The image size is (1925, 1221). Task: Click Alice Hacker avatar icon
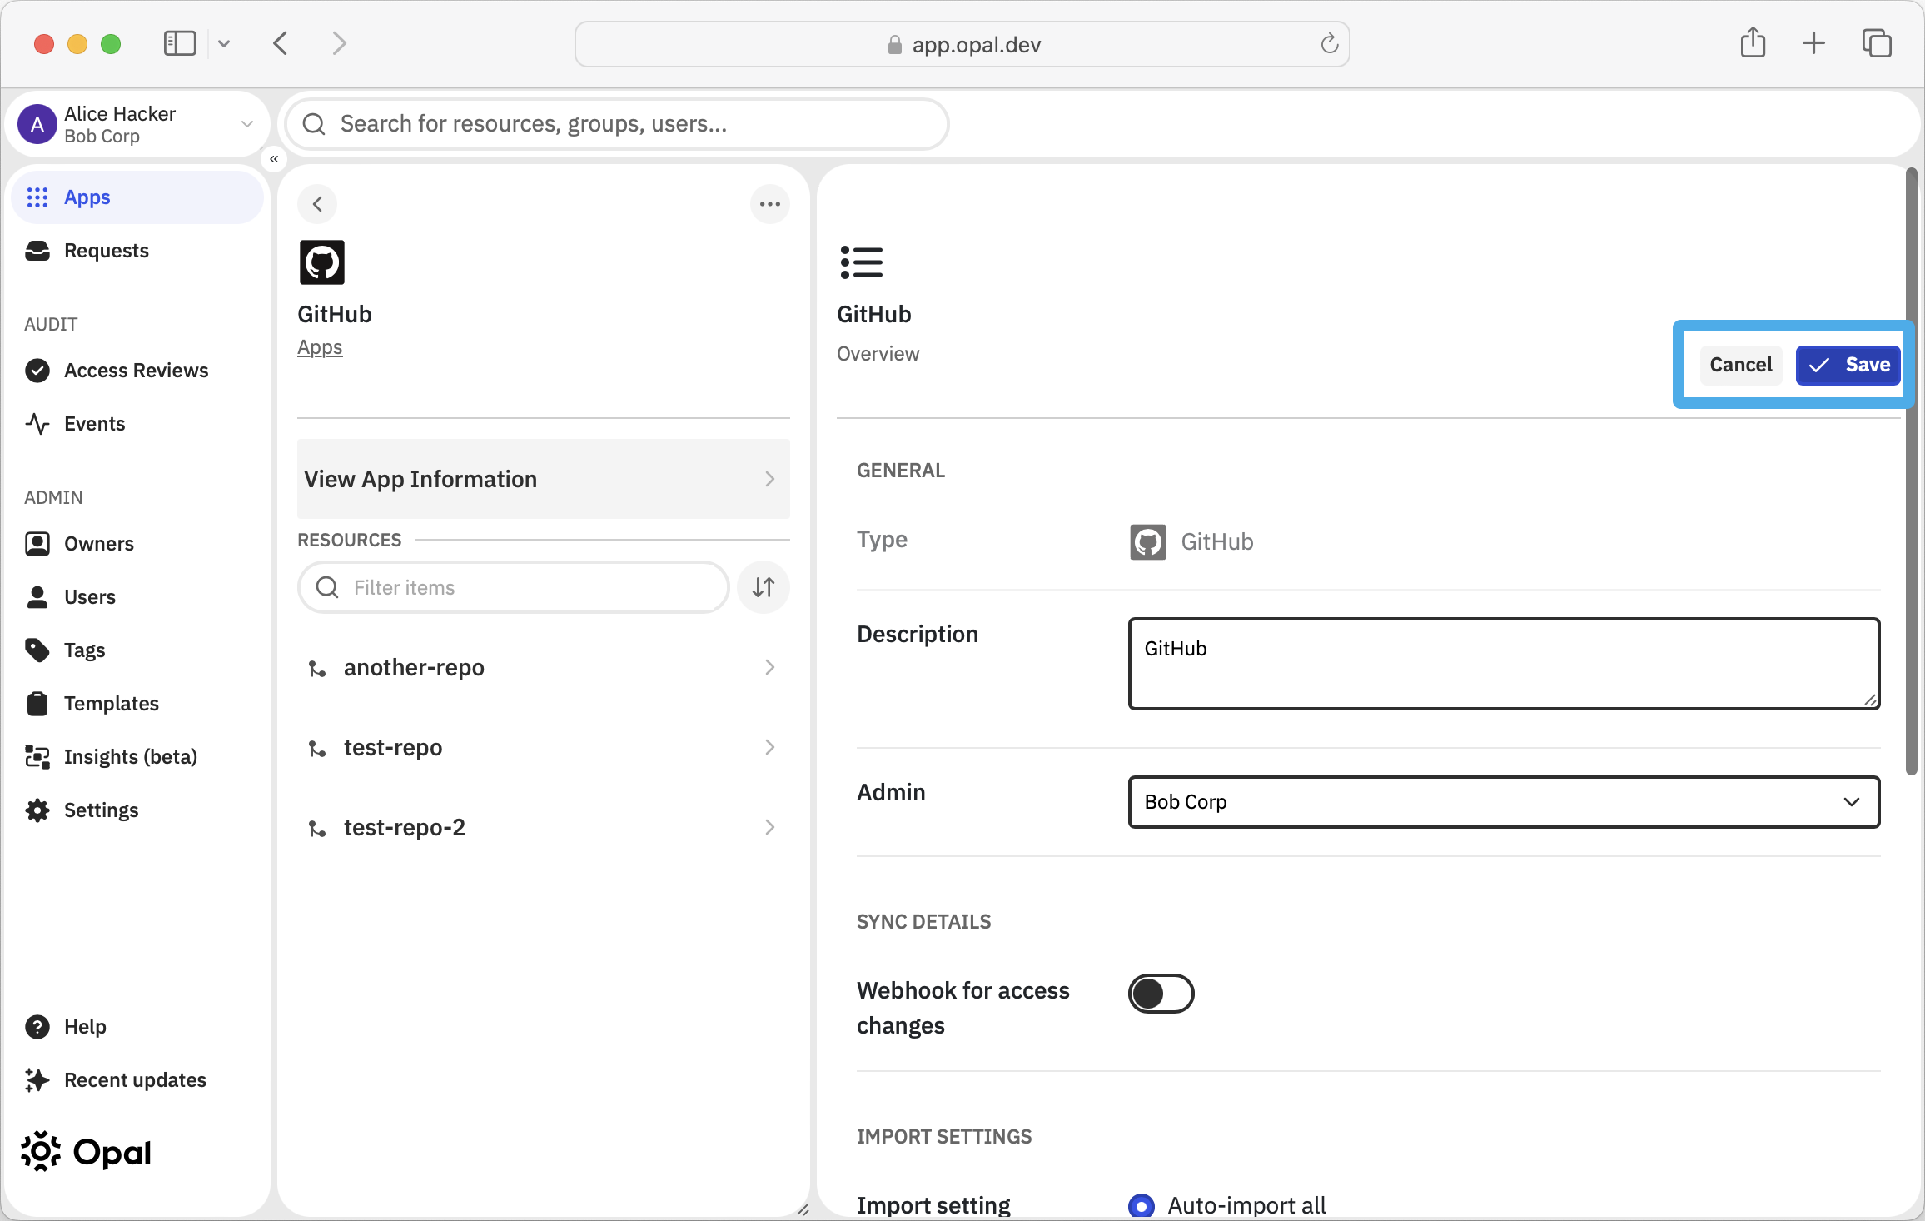pos(37,125)
